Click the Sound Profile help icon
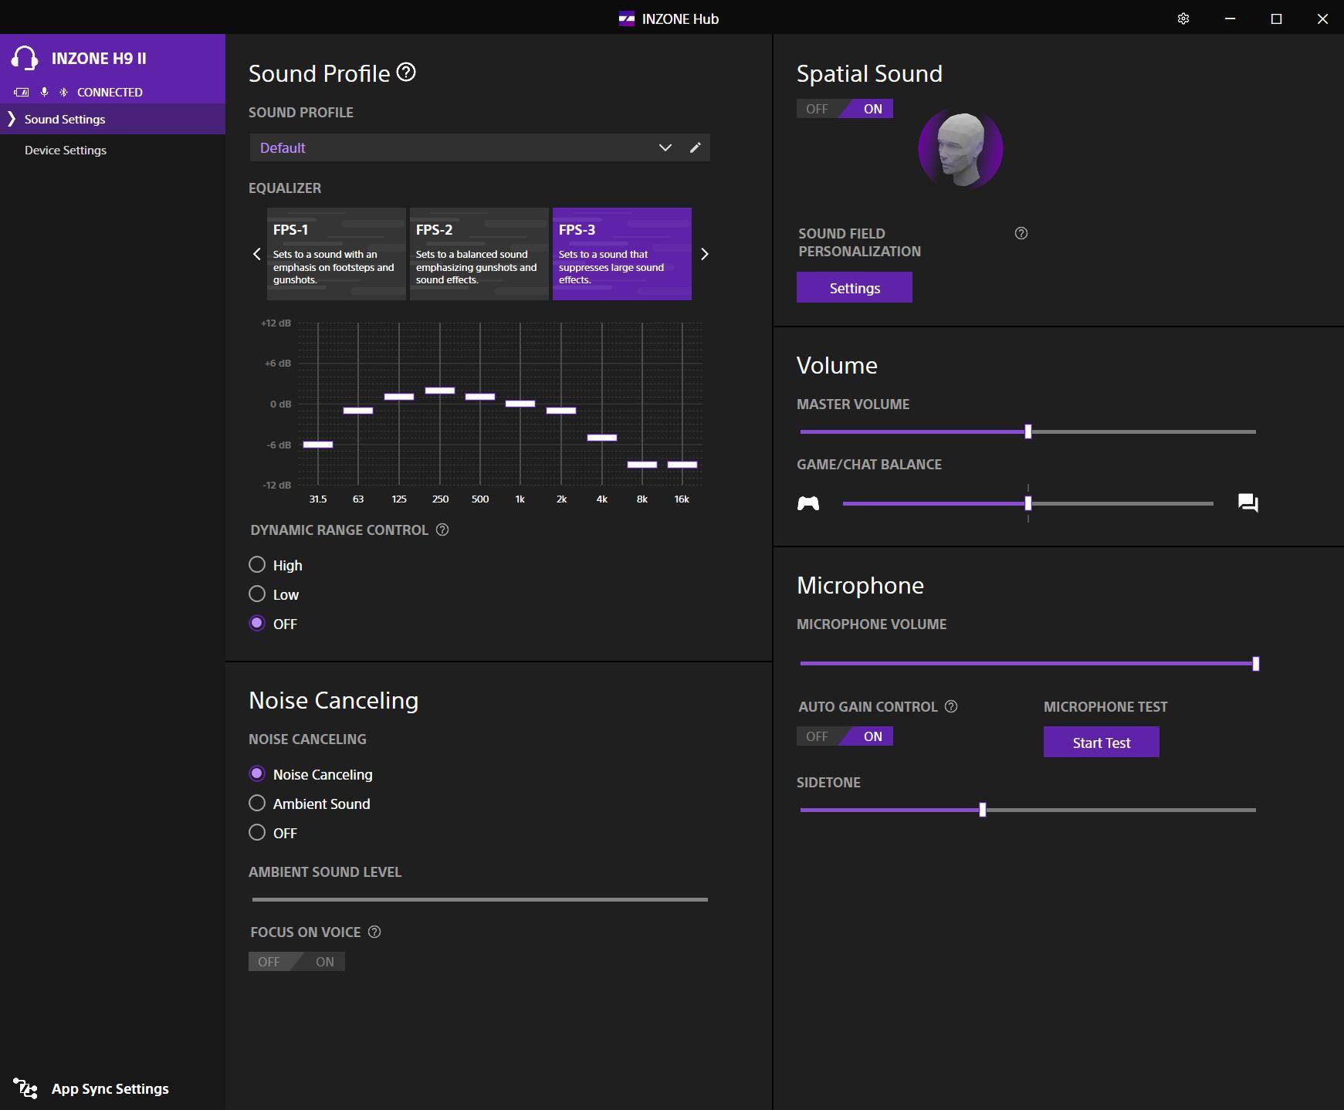Viewport: 1344px width, 1110px height. [406, 73]
